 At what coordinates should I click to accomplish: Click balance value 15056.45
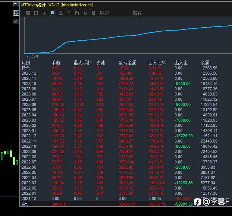click(x=209, y=188)
